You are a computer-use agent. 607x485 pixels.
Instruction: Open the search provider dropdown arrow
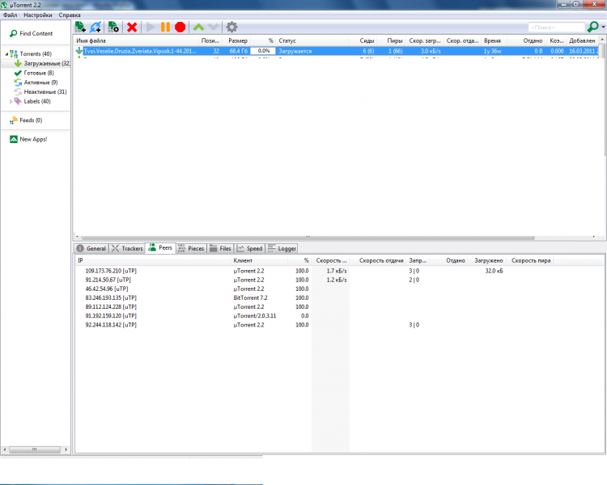(x=603, y=27)
